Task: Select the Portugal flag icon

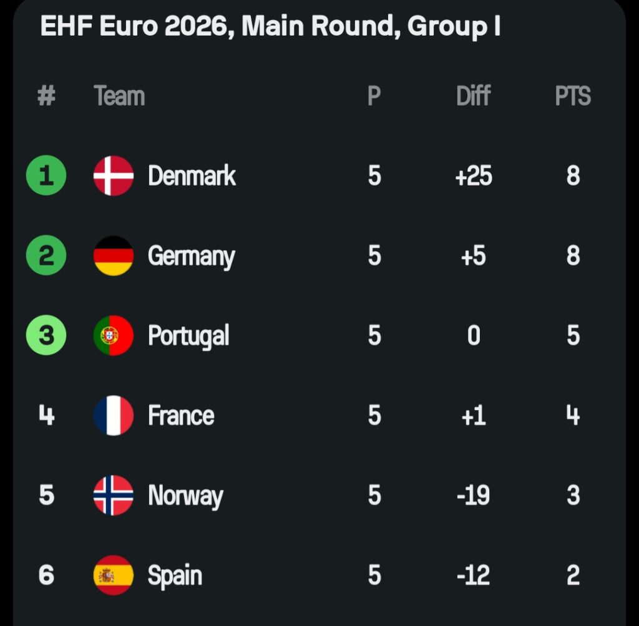Action: pos(114,336)
